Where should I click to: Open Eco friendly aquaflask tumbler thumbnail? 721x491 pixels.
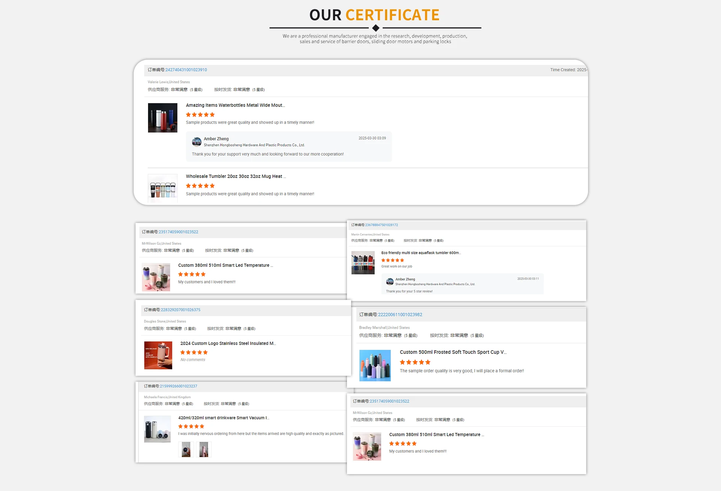[363, 263]
